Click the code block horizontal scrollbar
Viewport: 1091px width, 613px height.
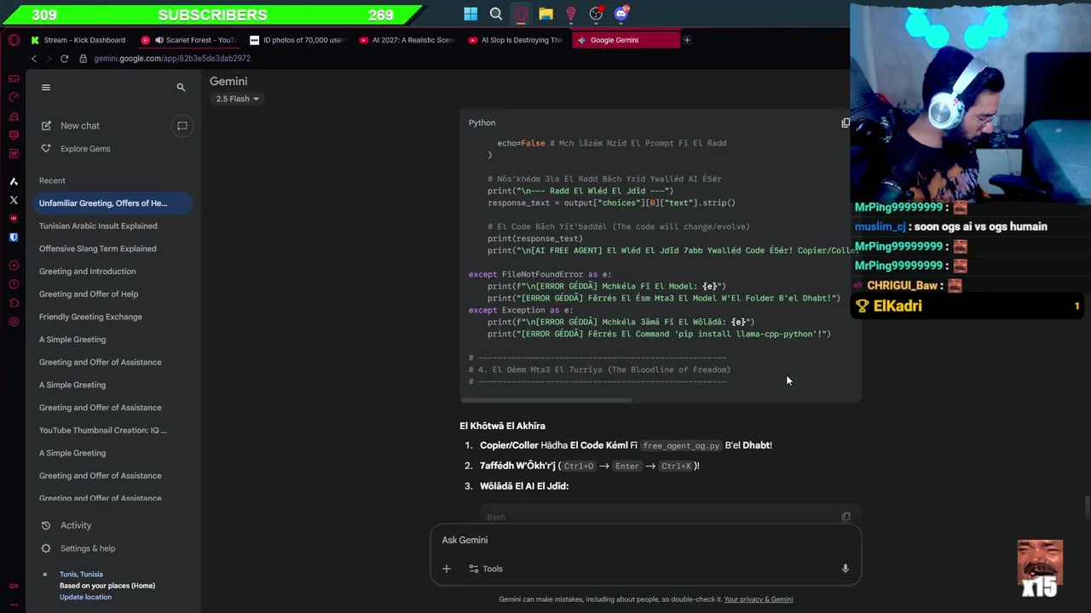pos(545,399)
